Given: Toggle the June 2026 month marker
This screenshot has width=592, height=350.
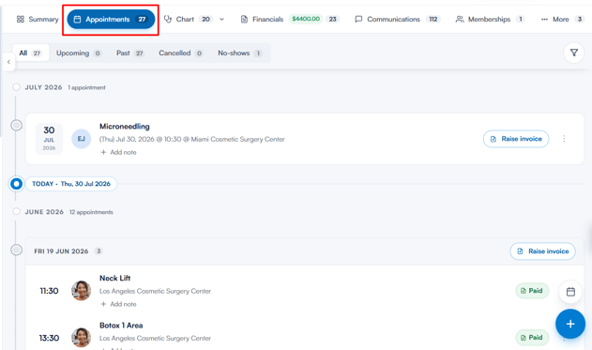Looking at the screenshot, I should click(16, 211).
